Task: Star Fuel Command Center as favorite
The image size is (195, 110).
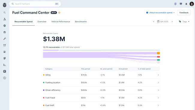Action: click(x=59, y=13)
